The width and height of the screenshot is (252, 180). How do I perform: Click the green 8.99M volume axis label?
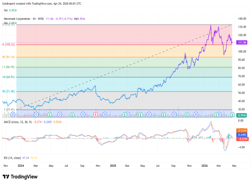(241, 115)
